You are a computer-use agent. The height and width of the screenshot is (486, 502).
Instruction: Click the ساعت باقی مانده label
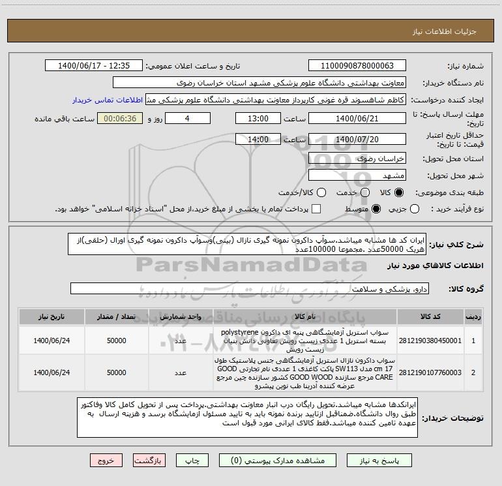pos(65,119)
